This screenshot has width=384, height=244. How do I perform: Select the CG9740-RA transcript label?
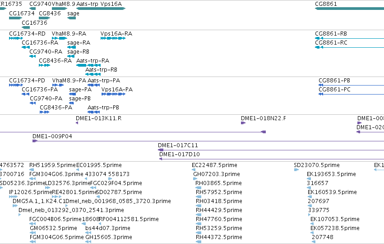(46, 51)
